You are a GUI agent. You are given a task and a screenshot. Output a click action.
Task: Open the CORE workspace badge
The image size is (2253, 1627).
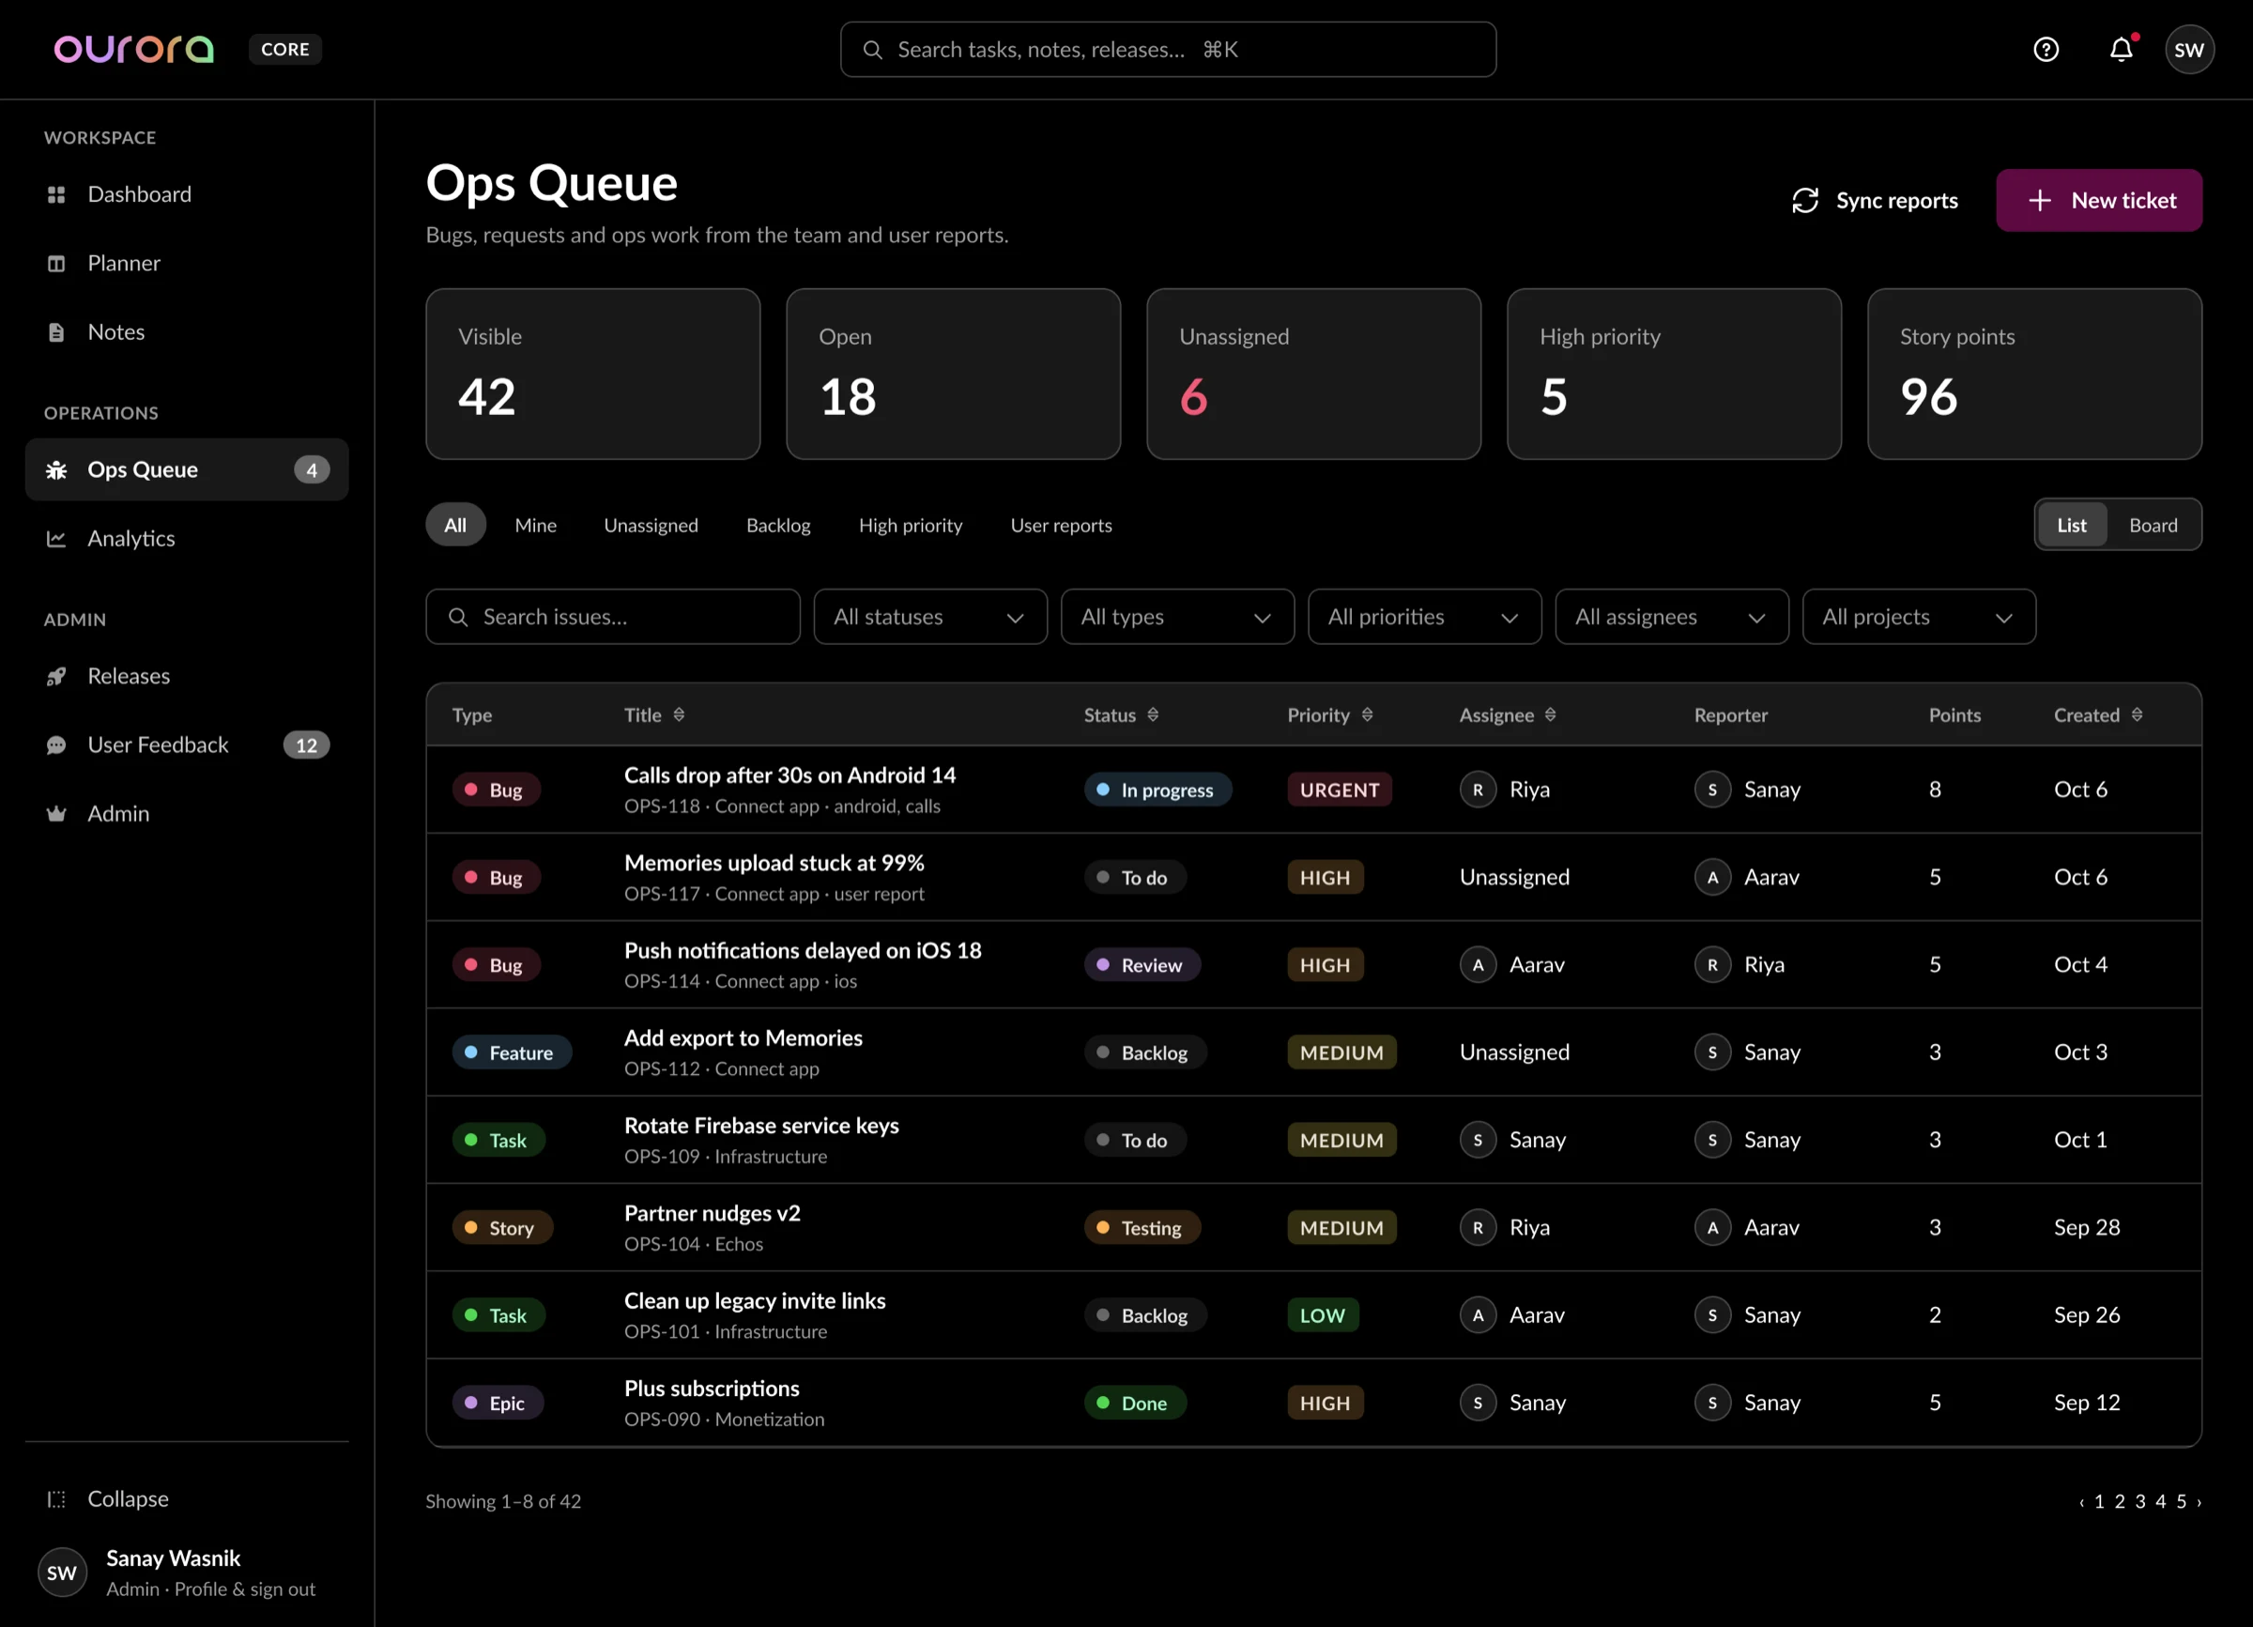point(285,50)
